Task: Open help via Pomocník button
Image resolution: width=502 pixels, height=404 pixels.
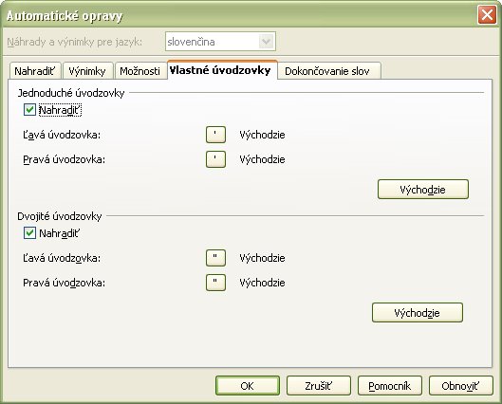Action: pyautogui.click(x=390, y=386)
